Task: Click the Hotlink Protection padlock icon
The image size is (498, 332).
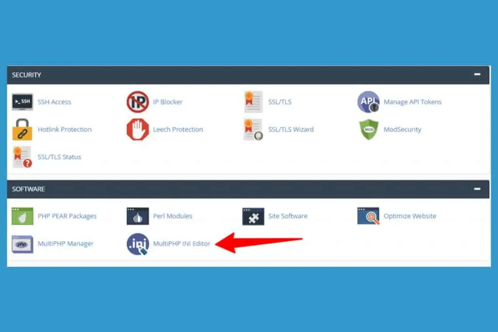Action: point(22,129)
